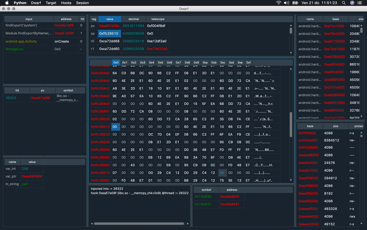Click hex row address 0xffc26510
The image size is (367, 230).
click(100, 127)
